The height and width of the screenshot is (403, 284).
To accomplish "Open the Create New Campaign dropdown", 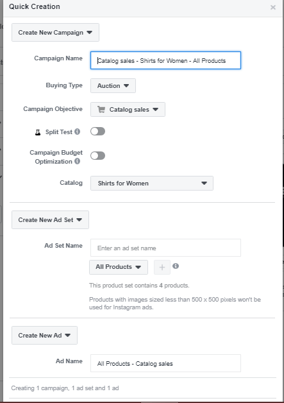I will pos(55,32).
